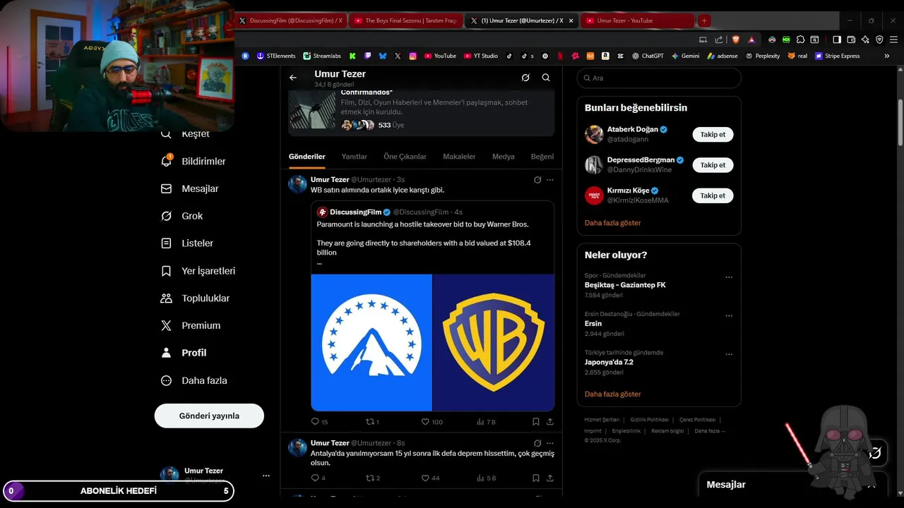This screenshot has height=508, width=904.
Task: Open a new browser tab
Action: [704, 20]
